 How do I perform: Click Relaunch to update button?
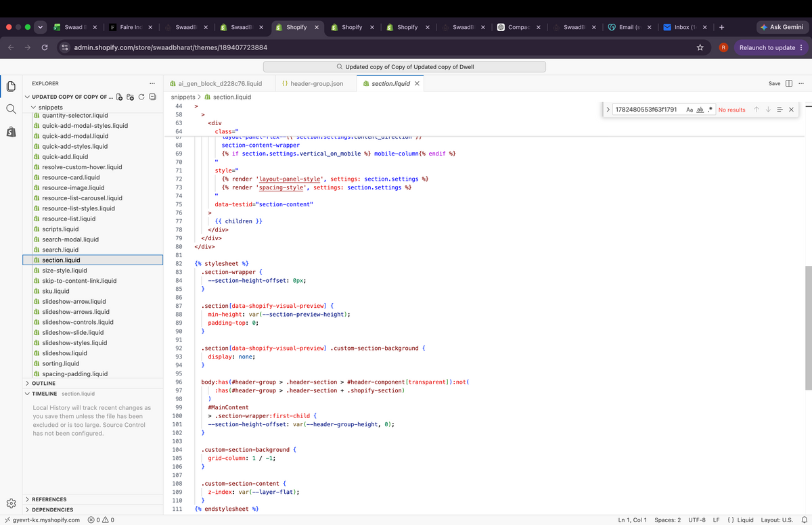(x=771, y=47)
